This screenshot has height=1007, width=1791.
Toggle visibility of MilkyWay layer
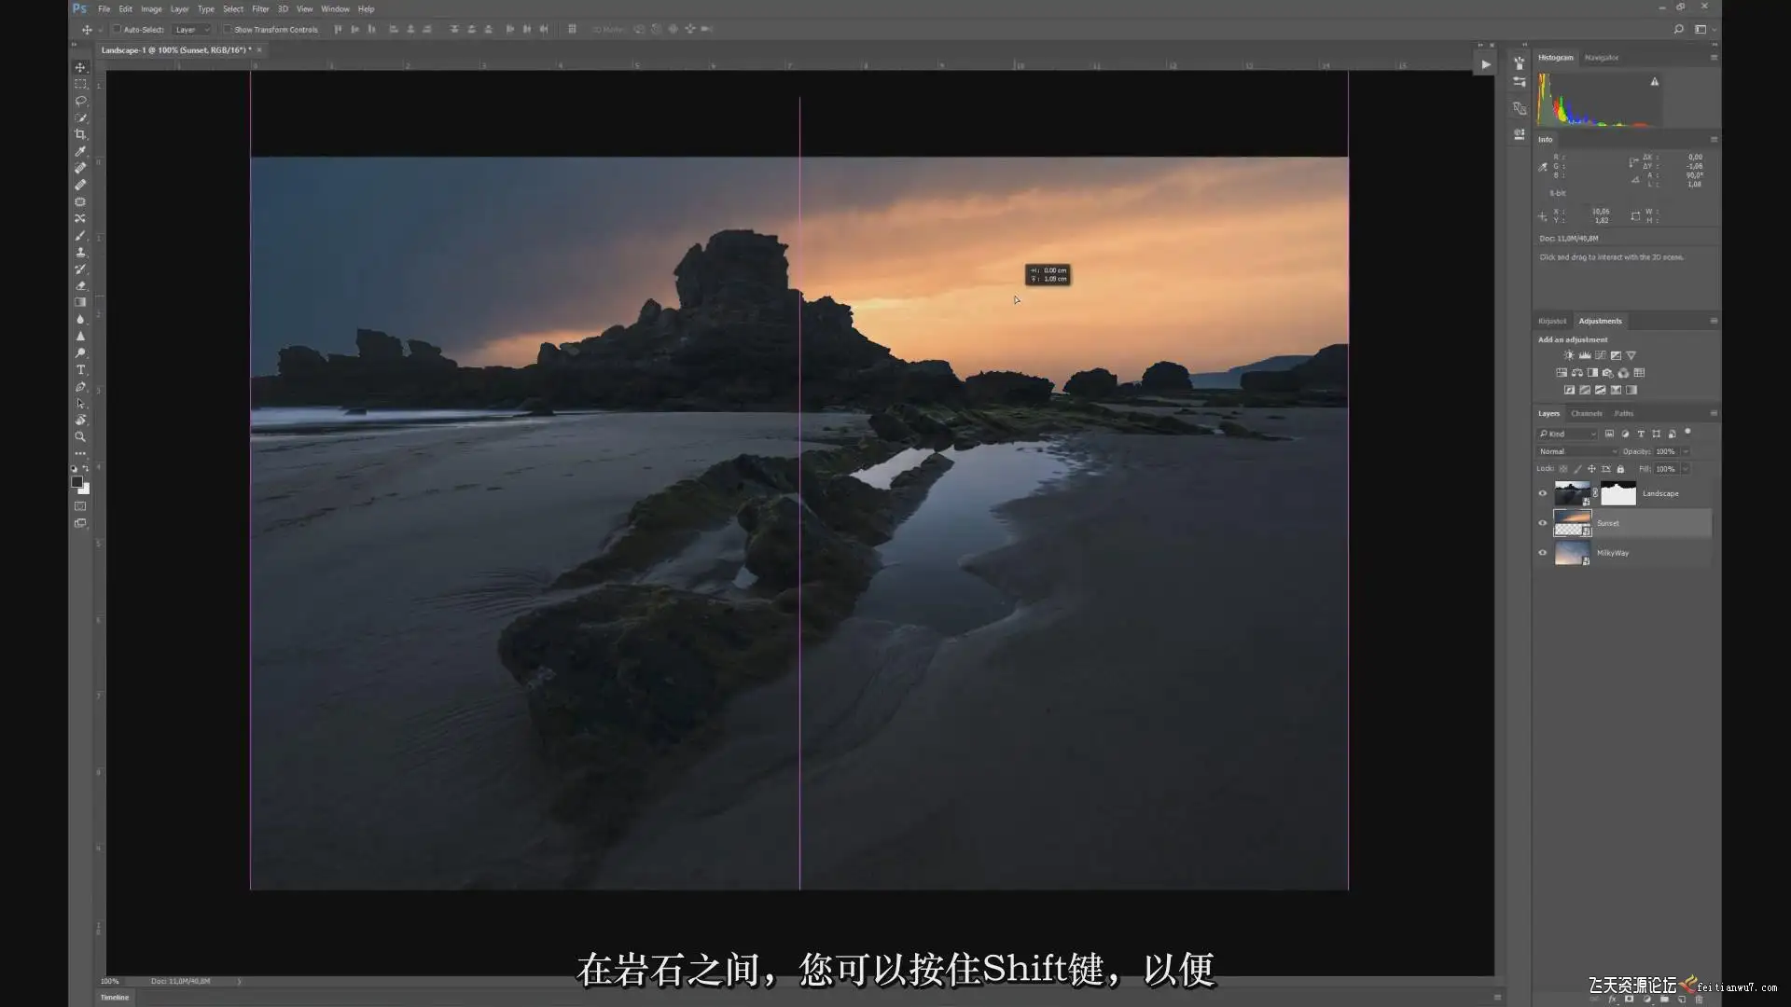1542,553
